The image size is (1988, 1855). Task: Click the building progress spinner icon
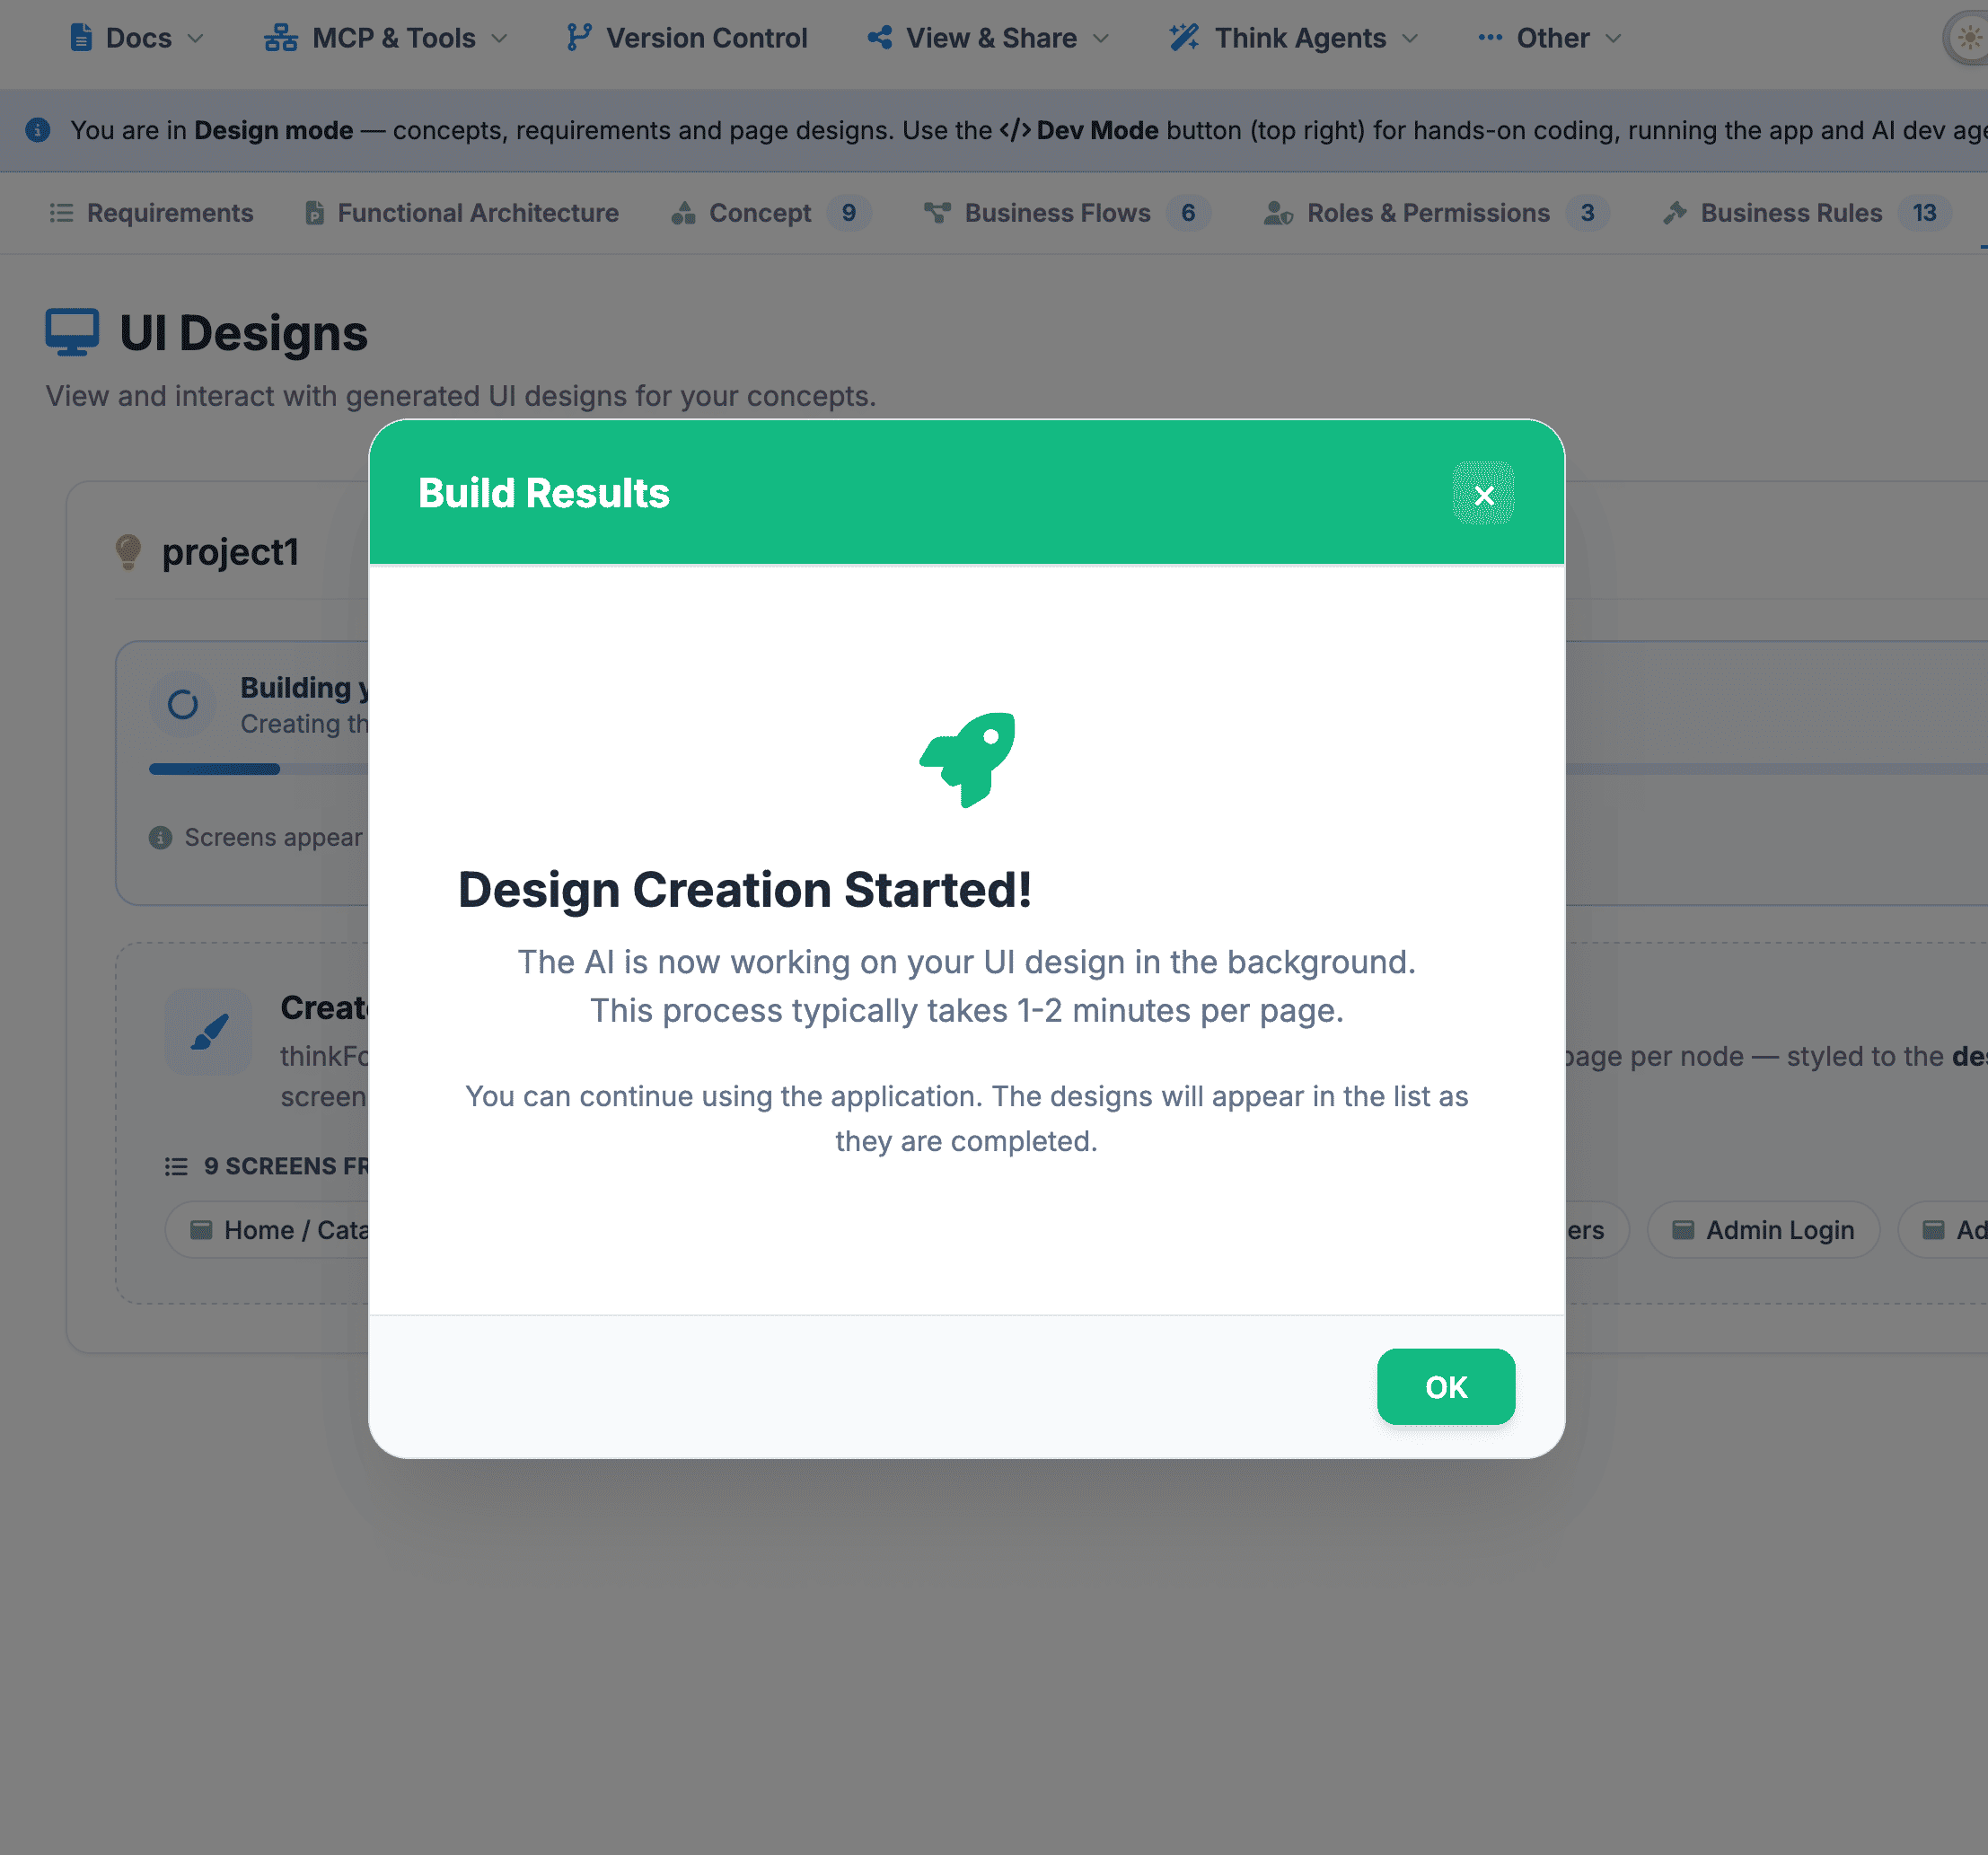coord(182,705)
